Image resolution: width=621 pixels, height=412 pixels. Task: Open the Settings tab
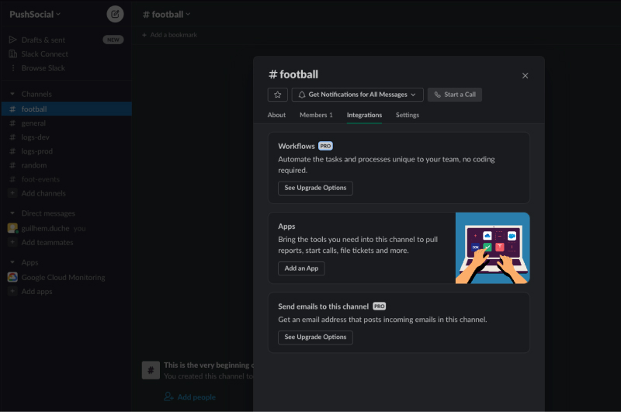pyautogui.click(x=407, y=115)
